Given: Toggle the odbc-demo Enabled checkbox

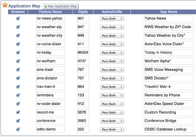Looking at the screenshot, I should coord(18,129).
